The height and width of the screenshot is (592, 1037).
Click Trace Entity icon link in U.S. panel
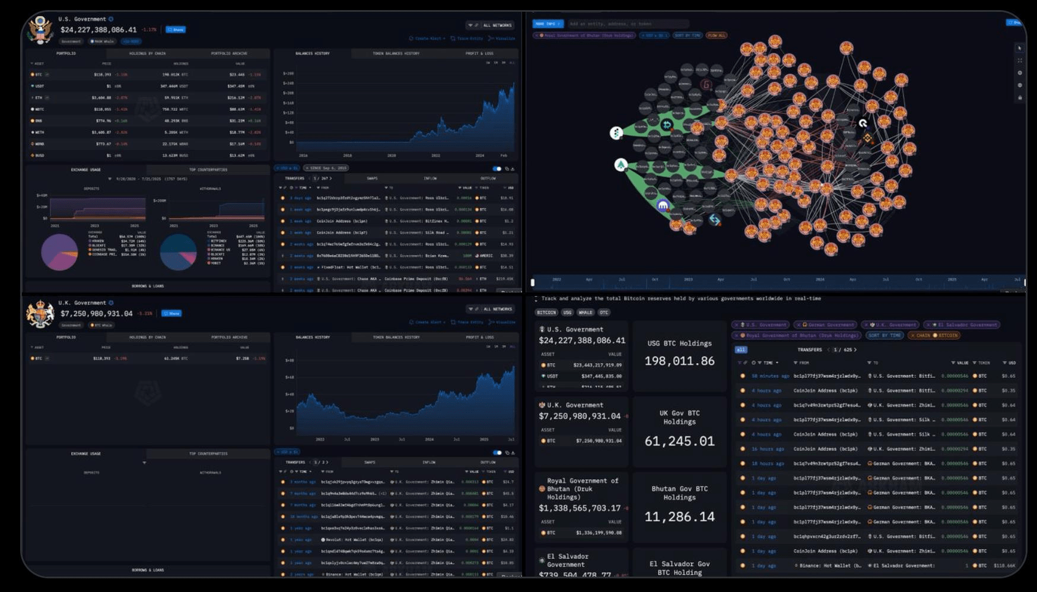coord(466,39)
